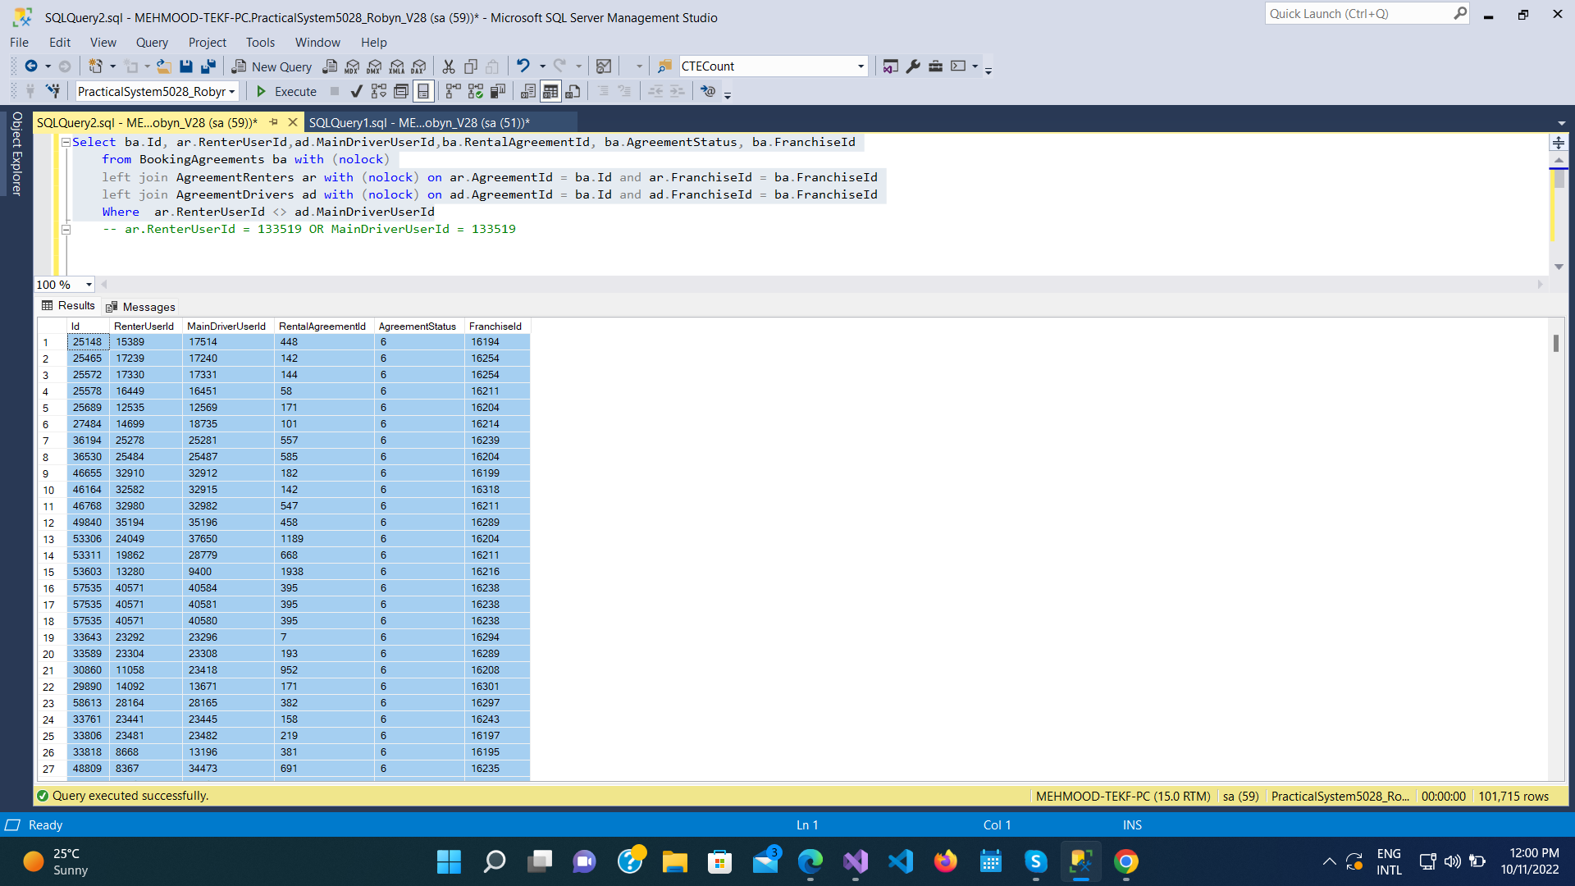Click the Display Estimated Execution Plan icon
Image resolution: width=1575 pixels, height=886 pixels.
[378, 91]
